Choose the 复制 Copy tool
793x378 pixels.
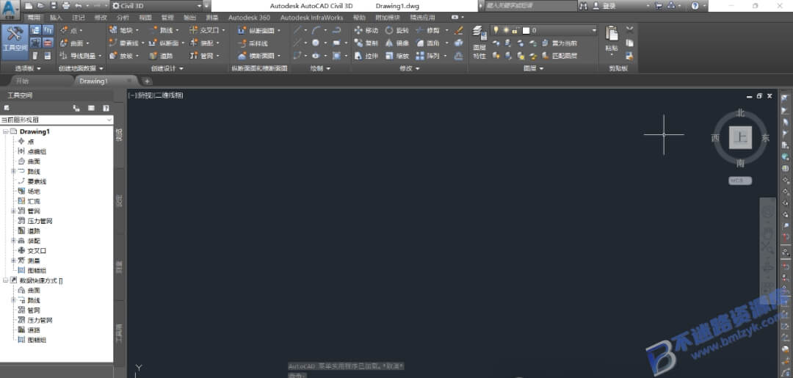pyautogui.click(x=366, y=43)
